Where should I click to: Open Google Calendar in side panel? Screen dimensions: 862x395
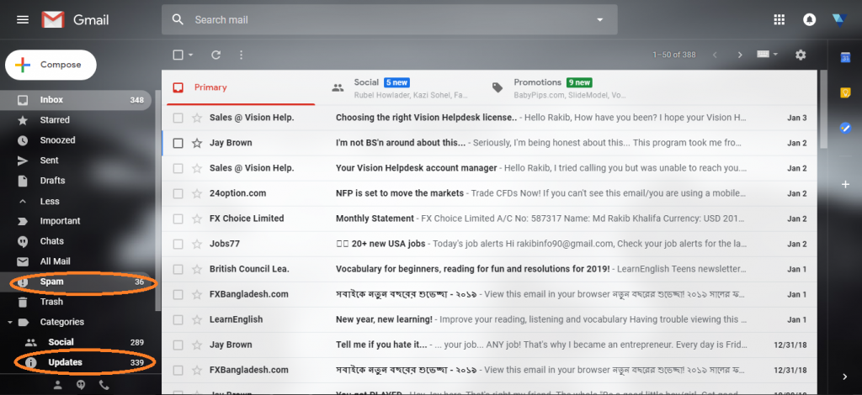point(845,57)
